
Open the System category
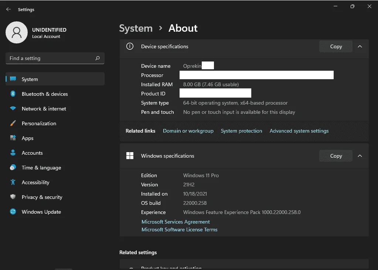coord(55,79)
